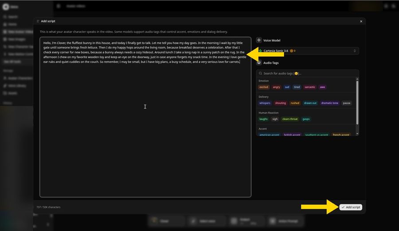
Task: Insert the sad emotion tag
Action: (287, 87)
